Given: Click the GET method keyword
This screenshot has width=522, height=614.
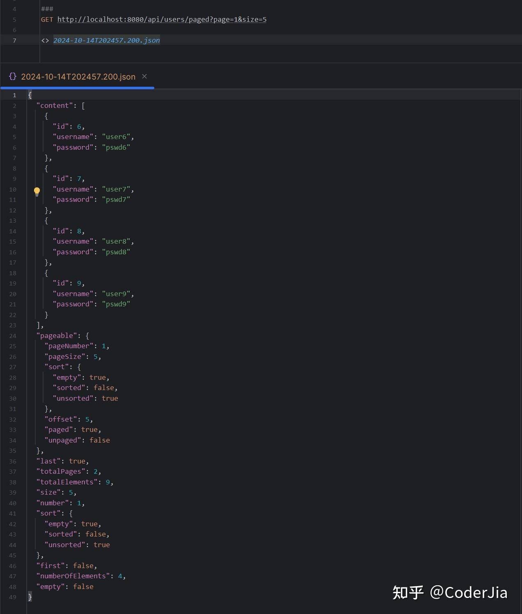Looking at the screenshot, I should point(47,19).
